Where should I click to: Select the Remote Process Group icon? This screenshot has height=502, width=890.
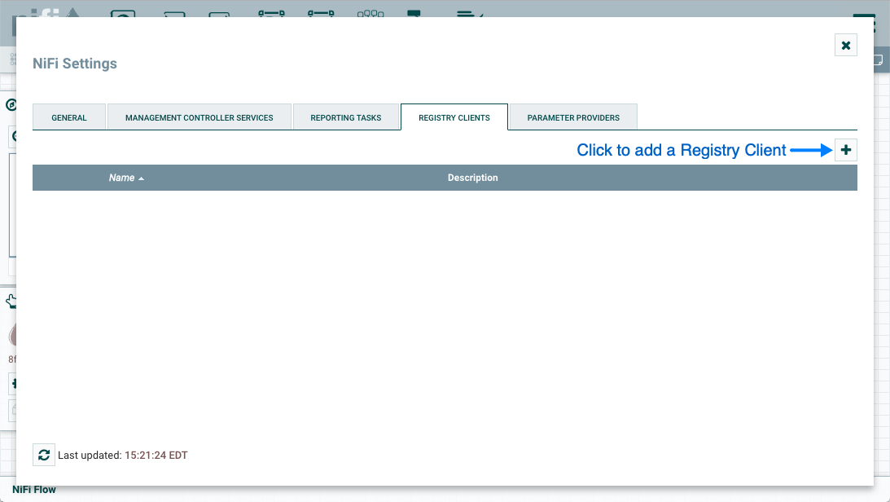coord(321,11)
